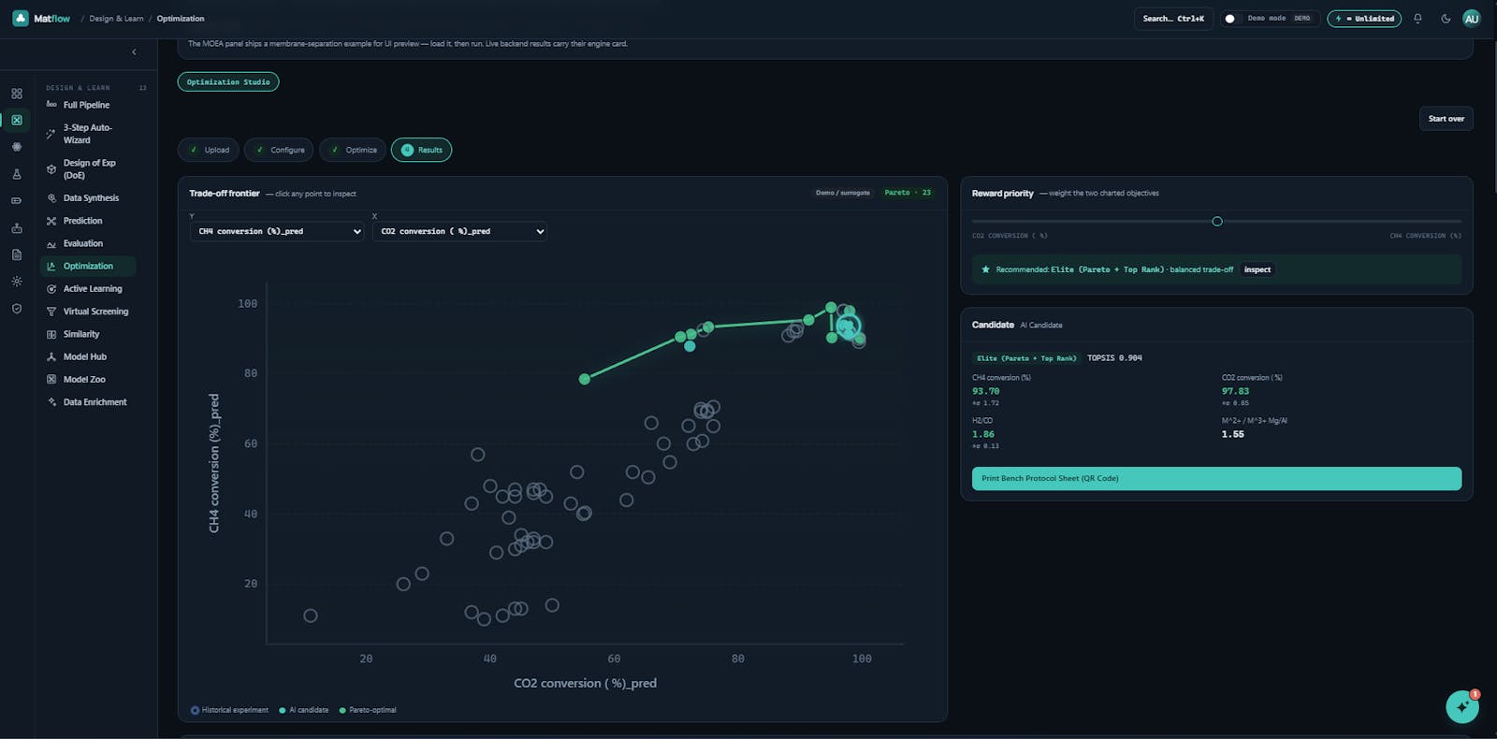Click Print Bench Protocol Sheet (QR Code)
Screen dimensions: 1497x739
(1216, 478)
